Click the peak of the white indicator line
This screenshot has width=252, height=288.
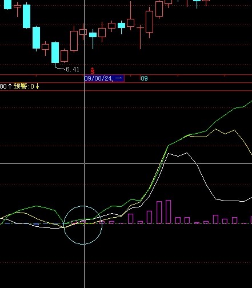click(x=187, y=153)
